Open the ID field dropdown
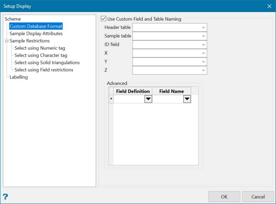276x204 pixels. tap(203, 45)
